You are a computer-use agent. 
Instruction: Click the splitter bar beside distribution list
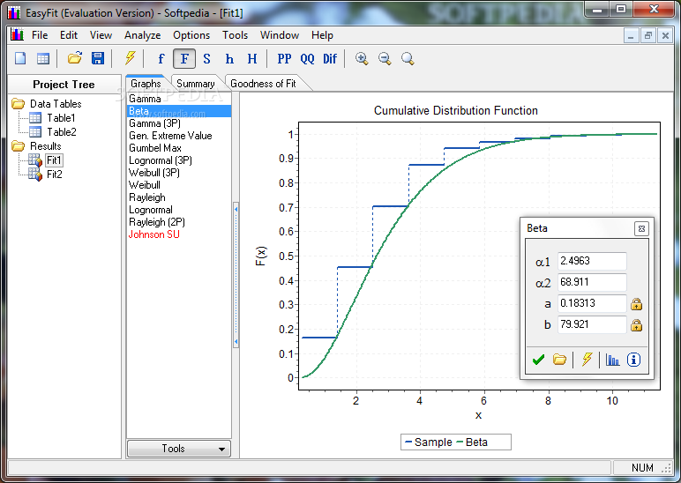(x=236, y=276)
